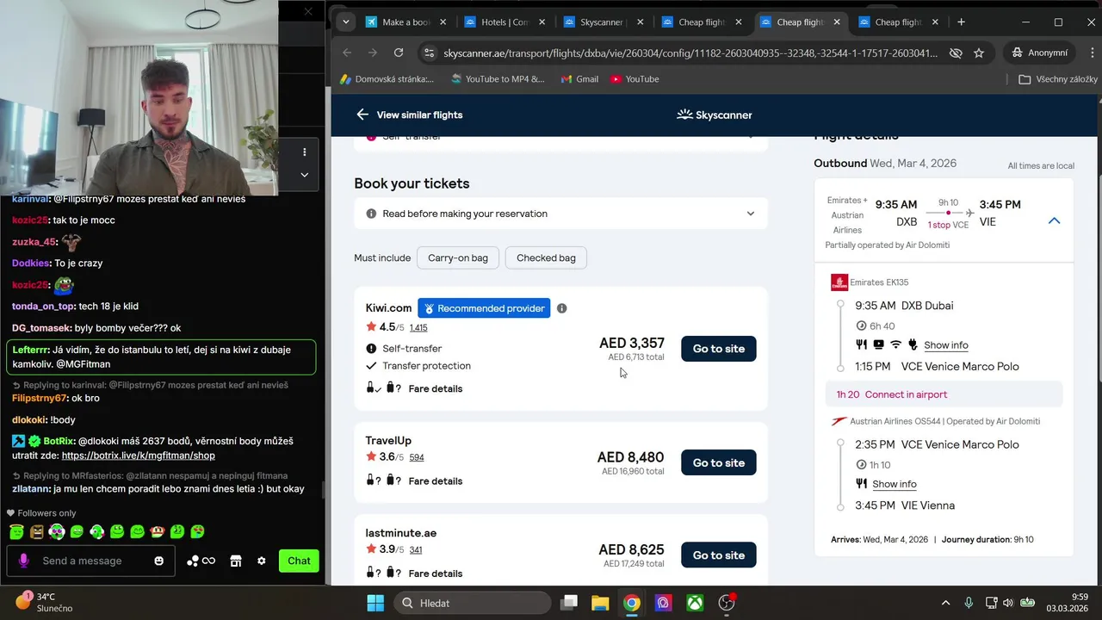The width and height of the screenshot is (1102, 620).
Task: Toggle the Checked bag filter
Action: pos(546,257)
